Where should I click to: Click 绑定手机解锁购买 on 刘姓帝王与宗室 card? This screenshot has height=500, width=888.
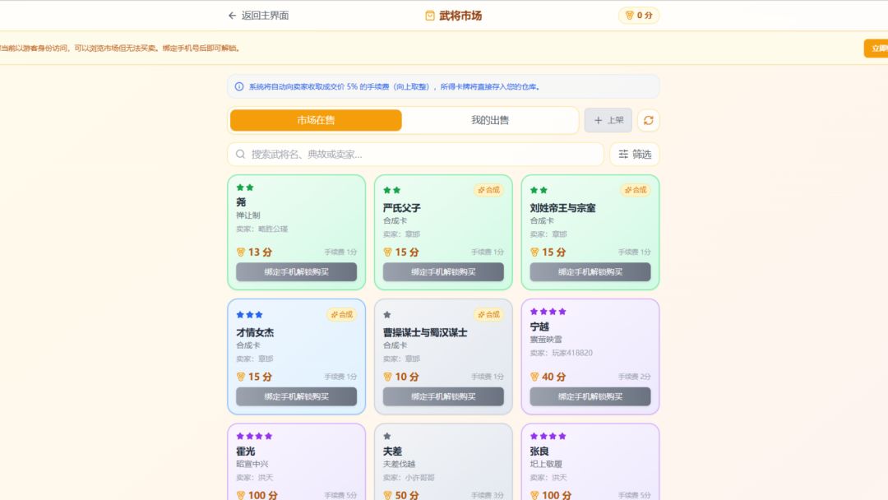click(590, 272)
